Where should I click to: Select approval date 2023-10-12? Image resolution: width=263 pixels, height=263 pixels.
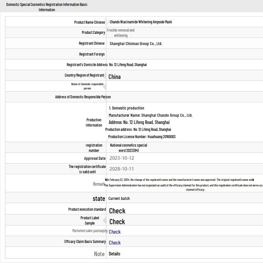(x=122, y=158)
